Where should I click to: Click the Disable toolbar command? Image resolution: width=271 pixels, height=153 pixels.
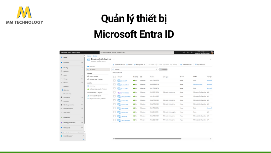click(159, 64)
